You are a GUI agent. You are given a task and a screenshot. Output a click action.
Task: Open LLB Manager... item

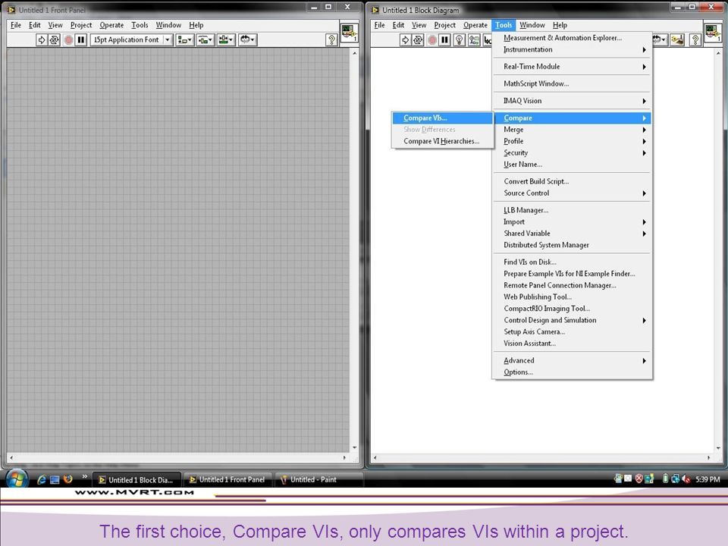[x=572, y=210]
